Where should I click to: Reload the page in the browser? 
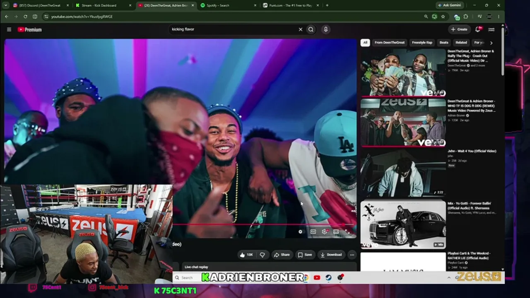pyautogui.click(x=25, y=17)
